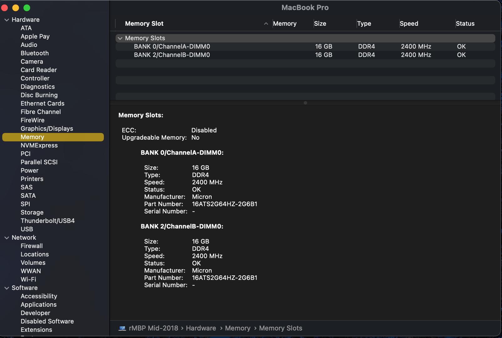The image size is (502, 338).
Task: Select Card Reader item
Action: click(x=39, y=70)
